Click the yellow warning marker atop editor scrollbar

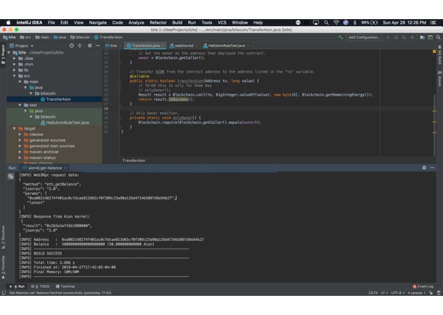(x=434, y=52)
